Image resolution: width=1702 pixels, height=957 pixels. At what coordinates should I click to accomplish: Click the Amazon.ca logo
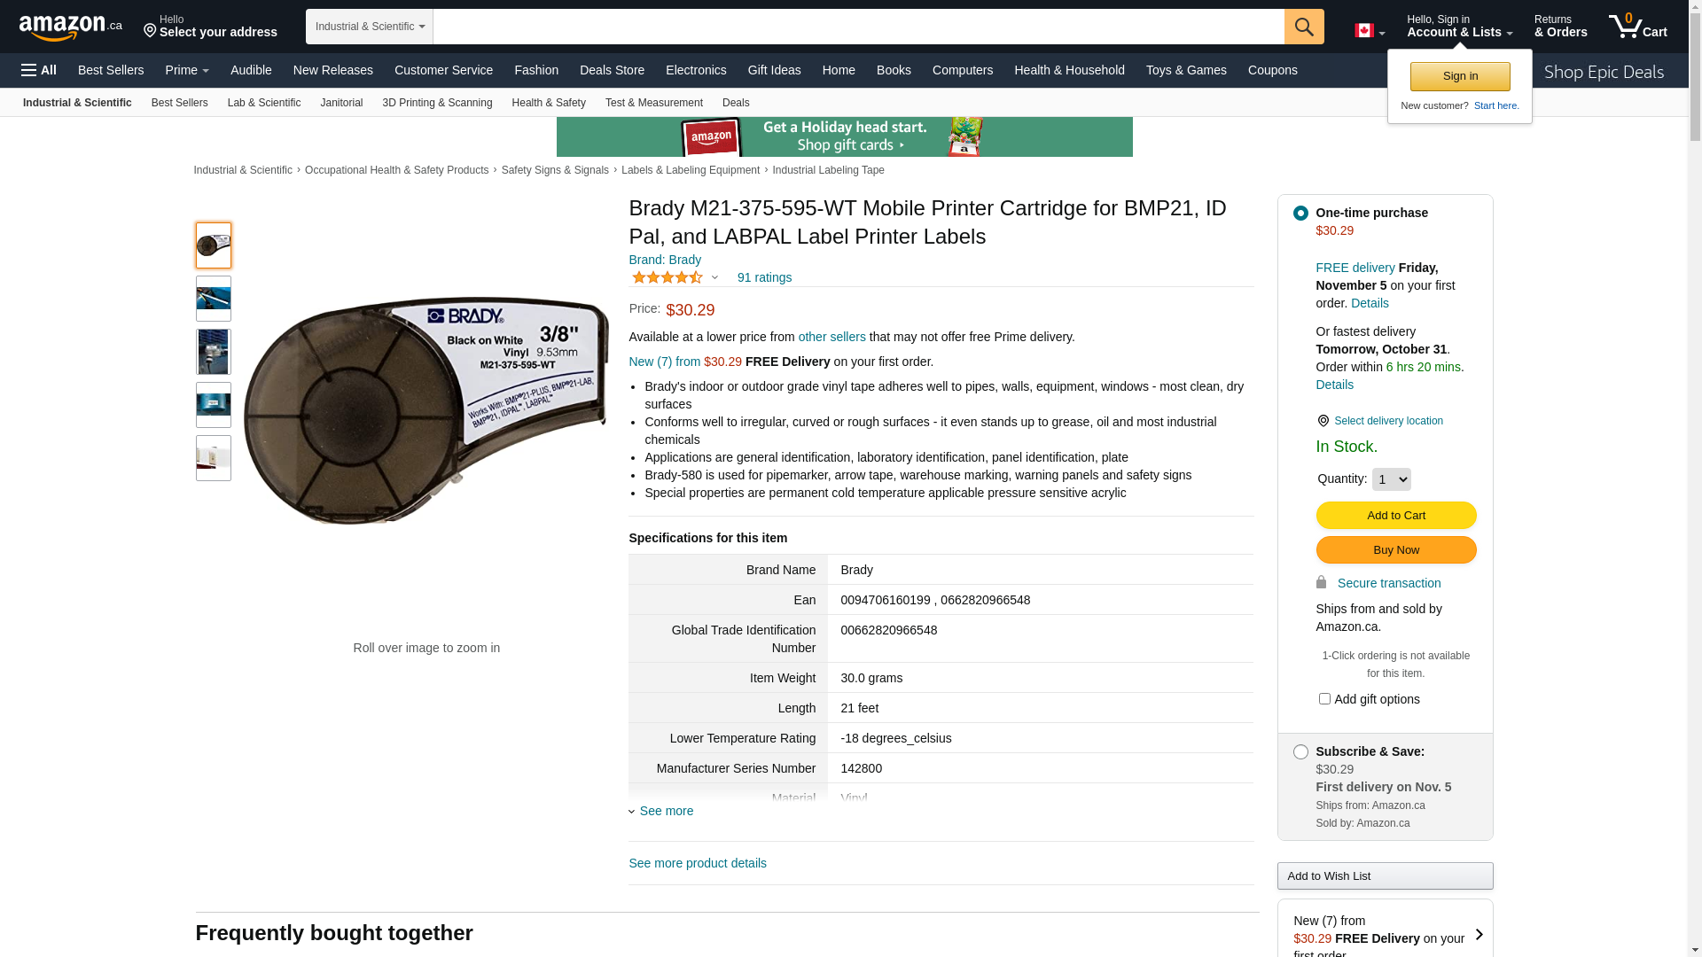point(71,27)
